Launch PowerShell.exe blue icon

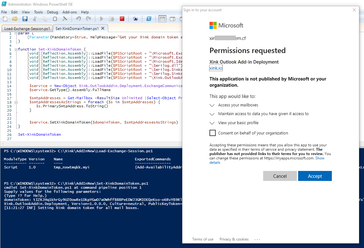tap(149, 19)
